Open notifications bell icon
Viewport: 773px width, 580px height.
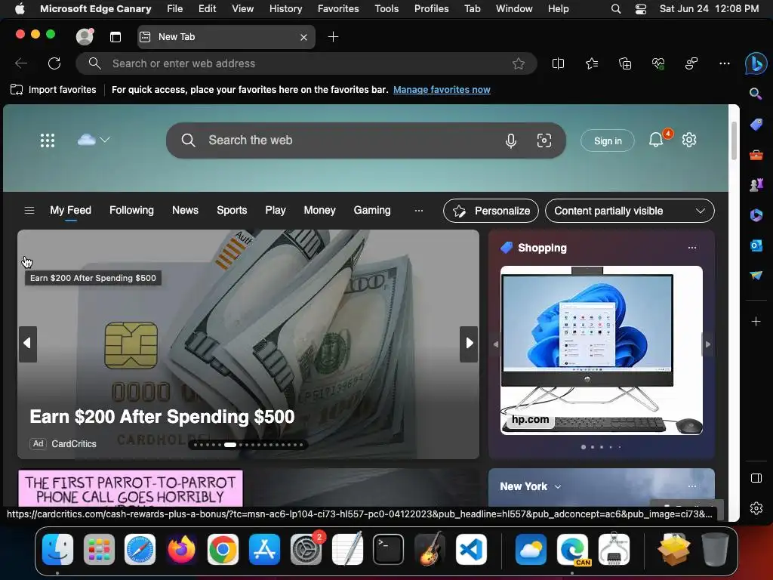pyautogui.click(x=656, y=140)
